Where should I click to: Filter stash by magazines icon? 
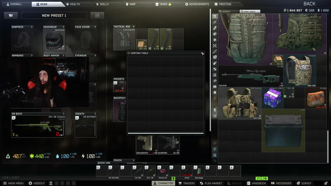point(215,28)
